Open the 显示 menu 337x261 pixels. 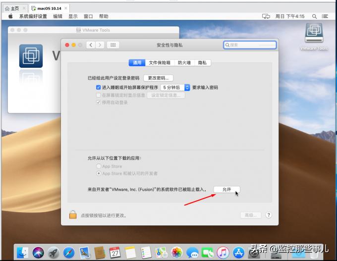pos(73,16)
